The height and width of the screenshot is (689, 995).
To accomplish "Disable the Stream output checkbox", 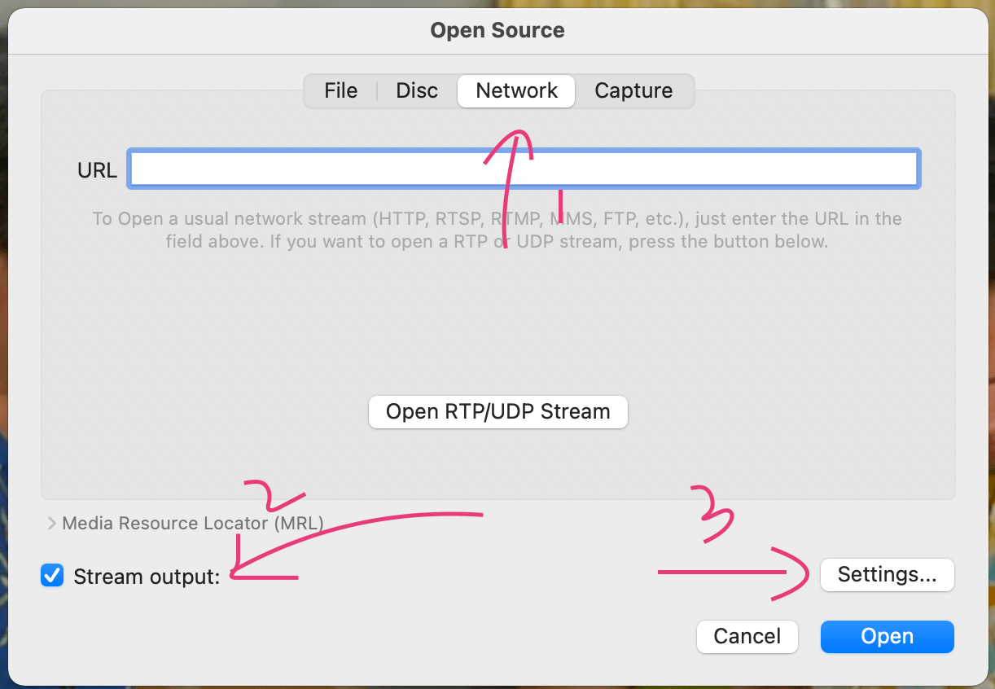I will [52, 575].
